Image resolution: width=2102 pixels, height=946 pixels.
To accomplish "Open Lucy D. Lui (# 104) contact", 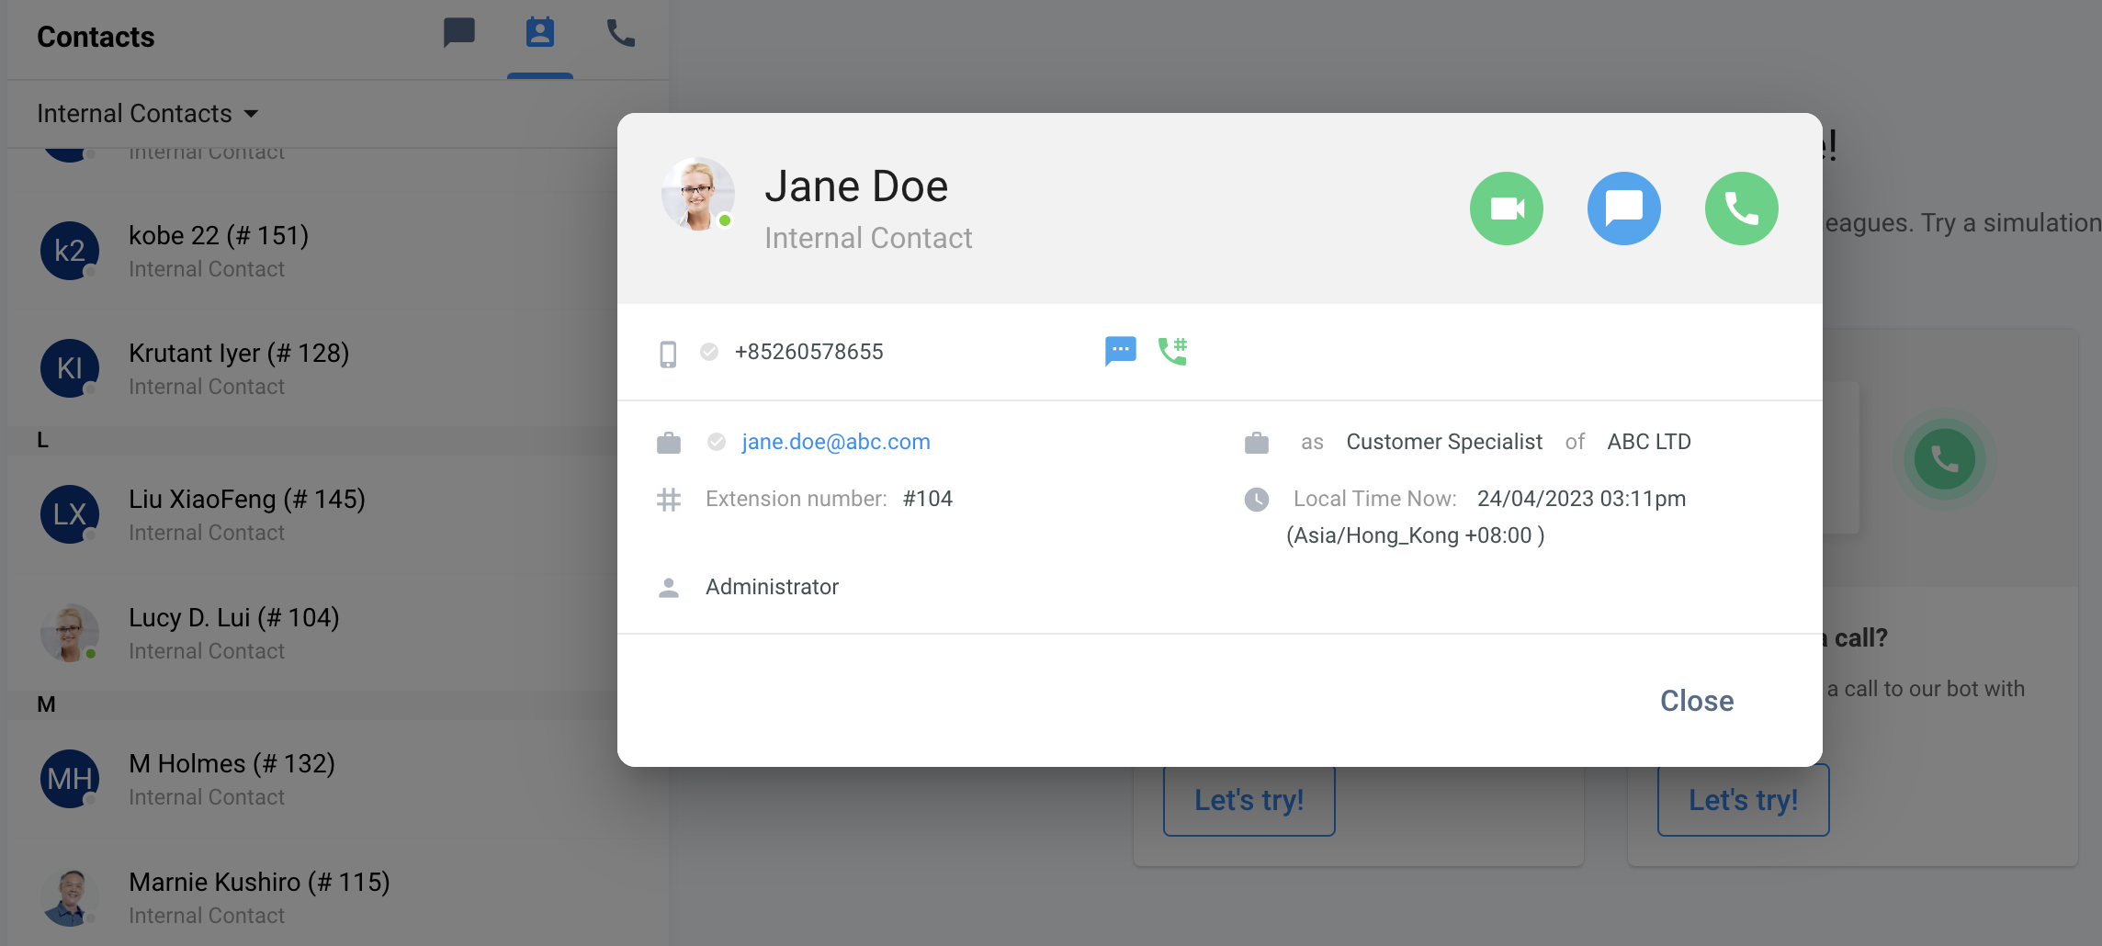I will pyautogui.click(x=233, y=633).
